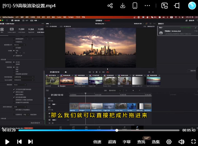Enter fullscreen mode
198x146 pixels.
pyautogui.click(x=194, y=142)
